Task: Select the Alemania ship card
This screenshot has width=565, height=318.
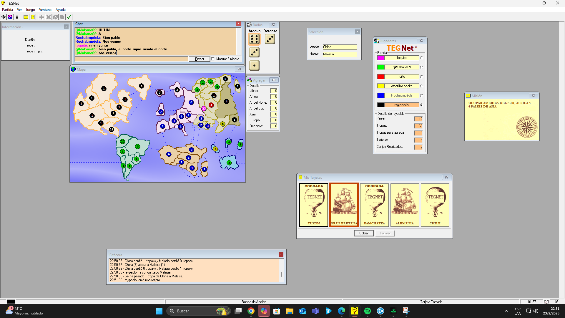Action: coord(405,205)
